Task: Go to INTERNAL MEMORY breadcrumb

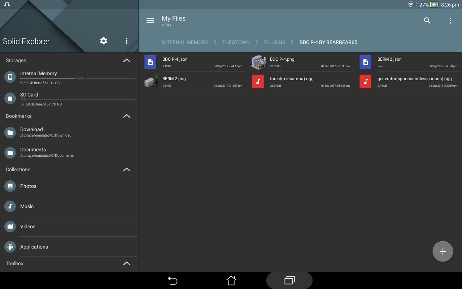Action: (185, 42)
